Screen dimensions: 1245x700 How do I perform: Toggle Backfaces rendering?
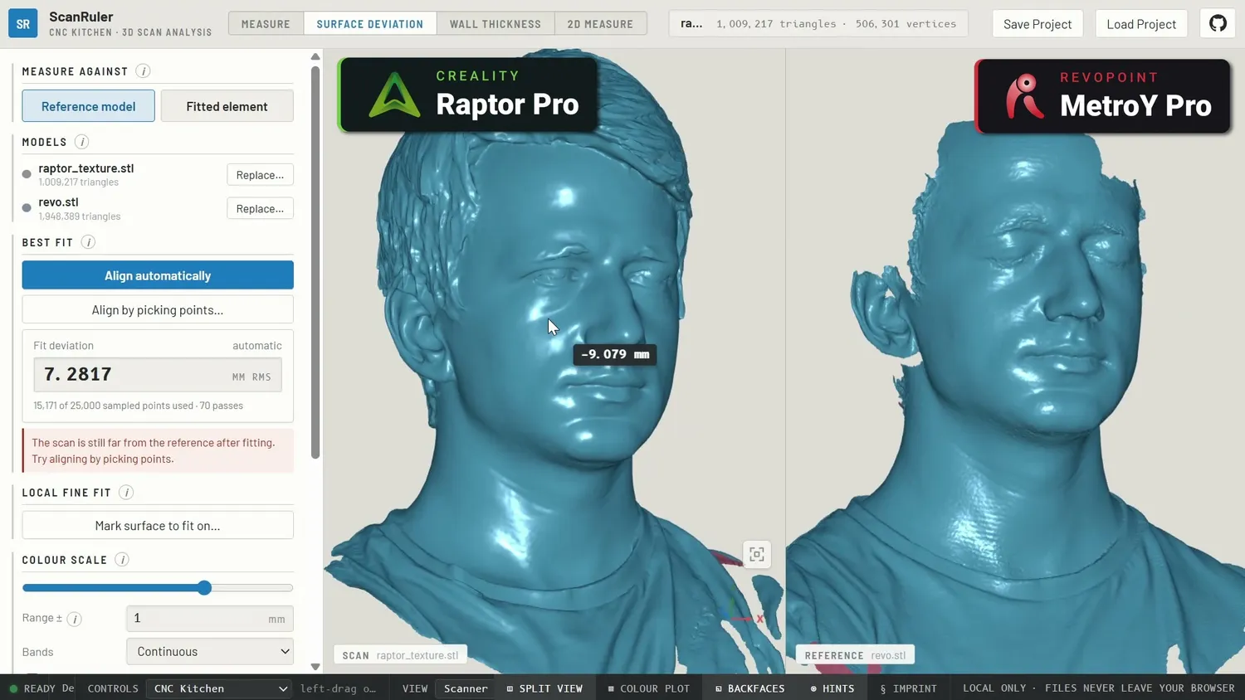pos(749,688)
